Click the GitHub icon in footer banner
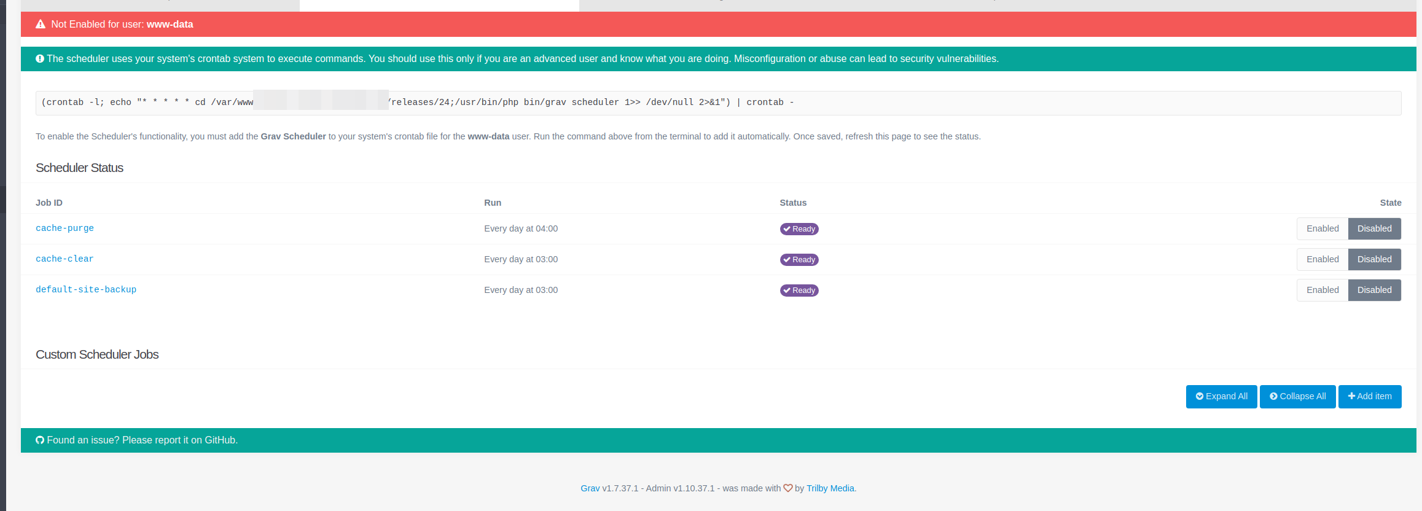 pos(40,440)
